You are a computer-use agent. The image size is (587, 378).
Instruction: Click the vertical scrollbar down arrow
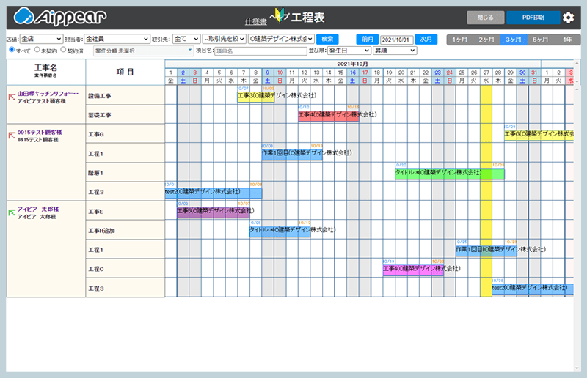coord(577,368)
